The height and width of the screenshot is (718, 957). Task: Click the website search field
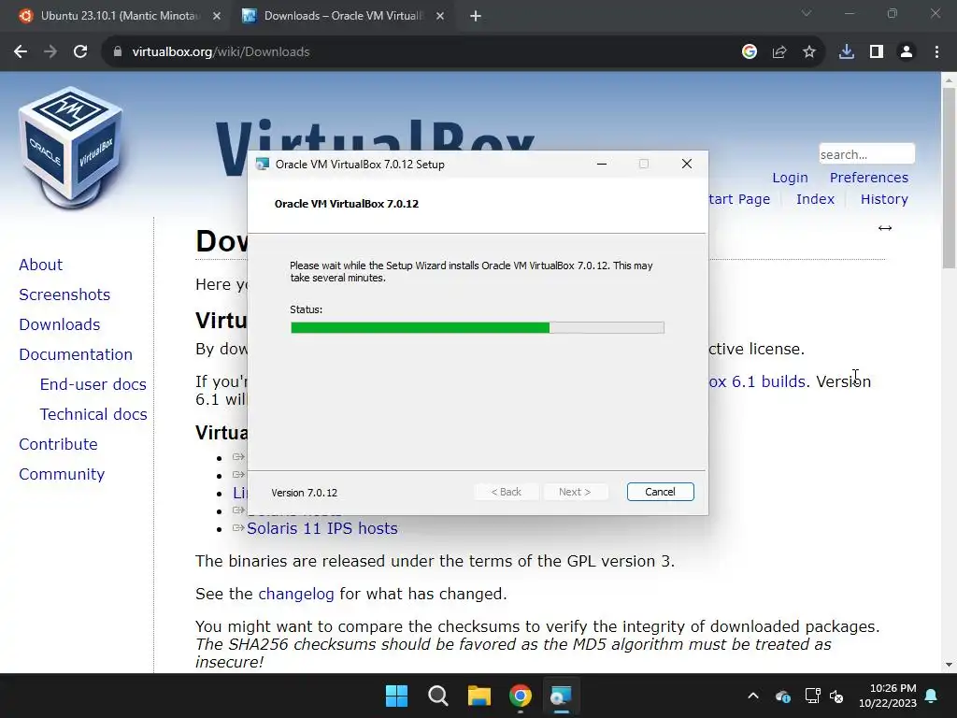point(866,154)
